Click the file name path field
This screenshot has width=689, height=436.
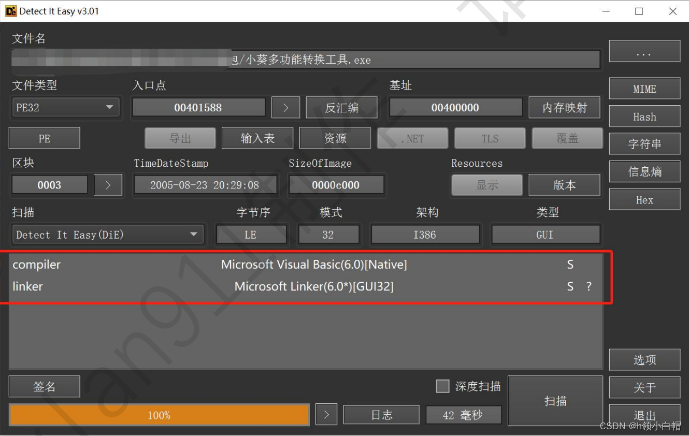[306, 60]
